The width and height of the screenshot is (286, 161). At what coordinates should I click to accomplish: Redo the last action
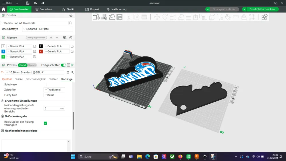[43, 3]
